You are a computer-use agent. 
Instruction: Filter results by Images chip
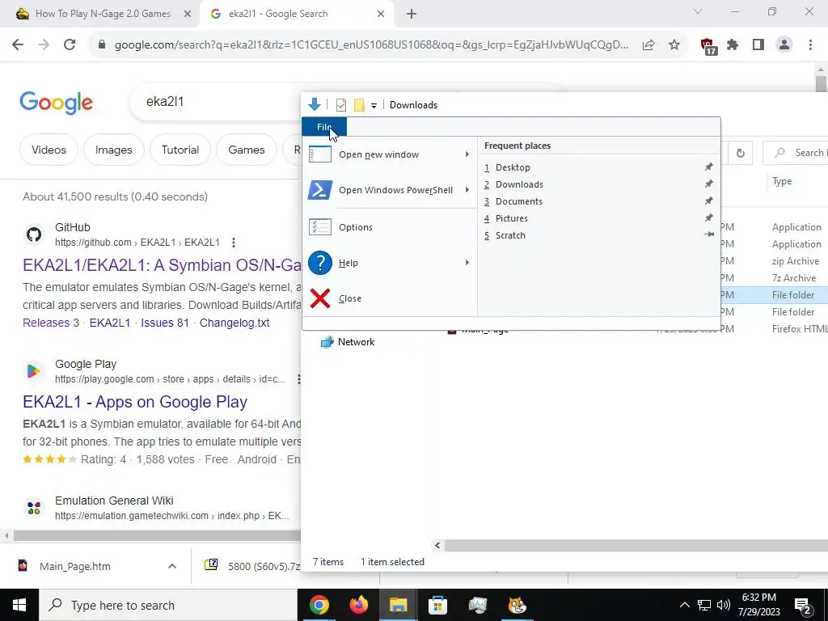(x=113, y=150)
